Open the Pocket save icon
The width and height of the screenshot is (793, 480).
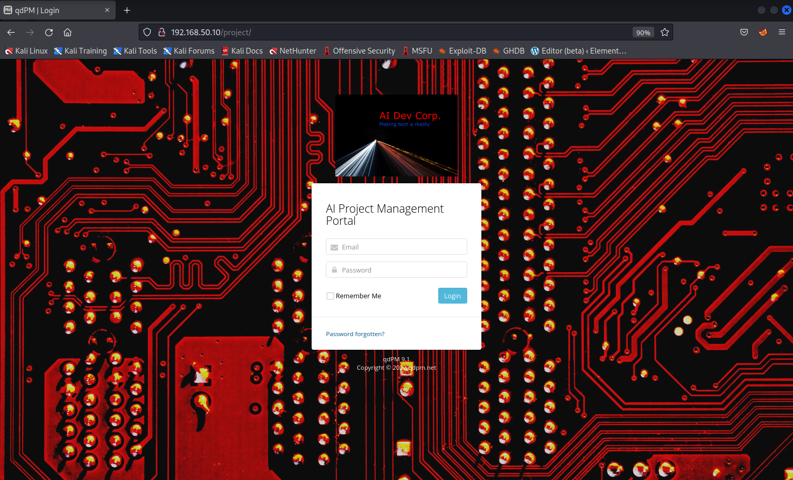pyautogui.click(x=744, y=33)
